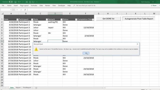Open Customize Quick Access Toolbar dropdown
The image size is (160, 90).
click(x=37, y=2)
